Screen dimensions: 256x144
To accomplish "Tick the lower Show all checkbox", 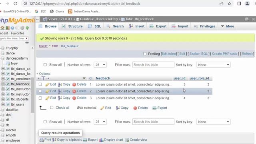I will 45,122.
